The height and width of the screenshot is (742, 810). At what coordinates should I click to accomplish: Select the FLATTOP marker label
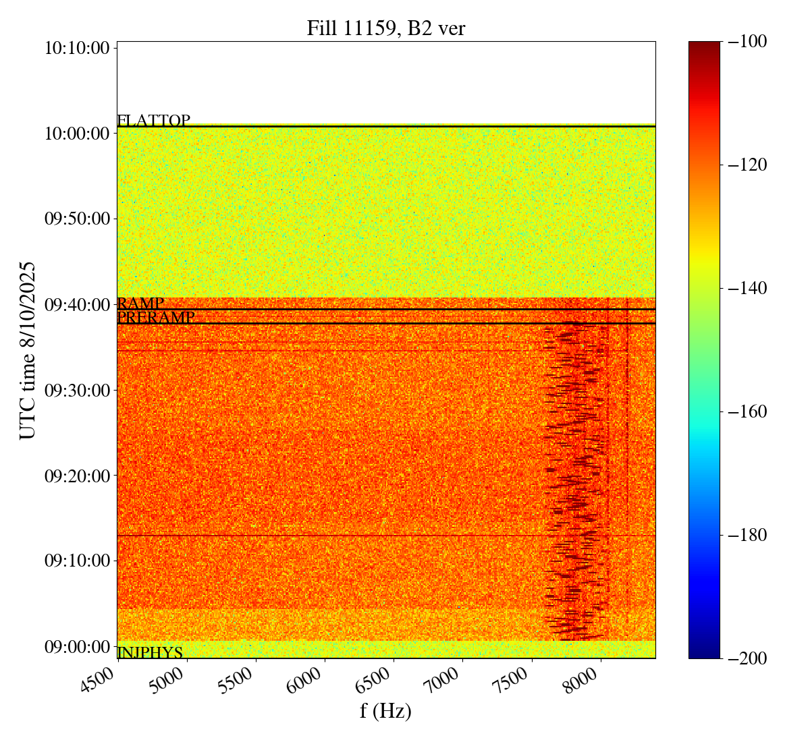153,121
